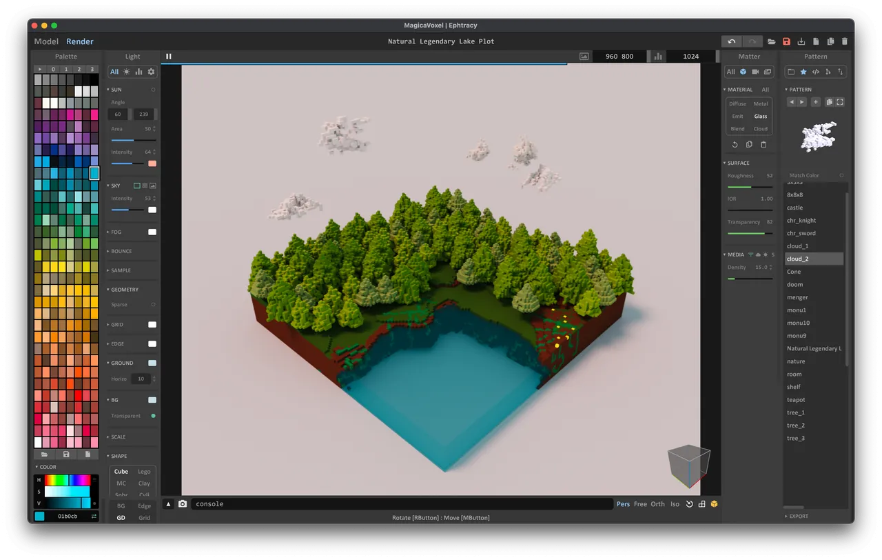882x560 pixels.
Task: Delete the project with the trash can icon
Action: 845,41
